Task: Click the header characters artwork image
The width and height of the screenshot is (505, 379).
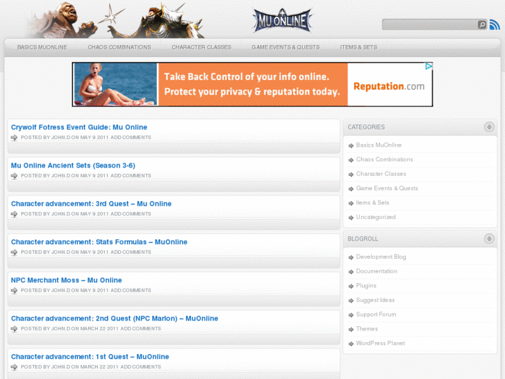Action: pos(115,20)
